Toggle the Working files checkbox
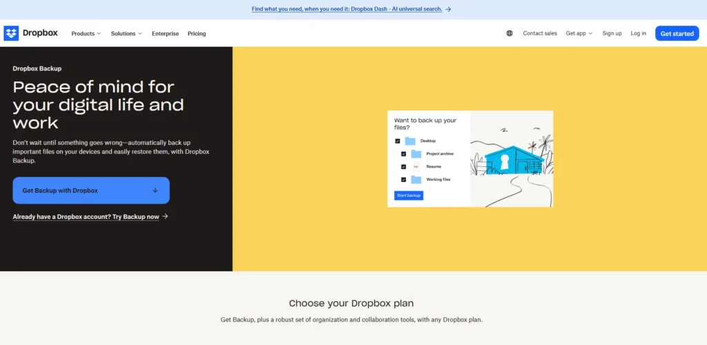 (x=403, y=179)
